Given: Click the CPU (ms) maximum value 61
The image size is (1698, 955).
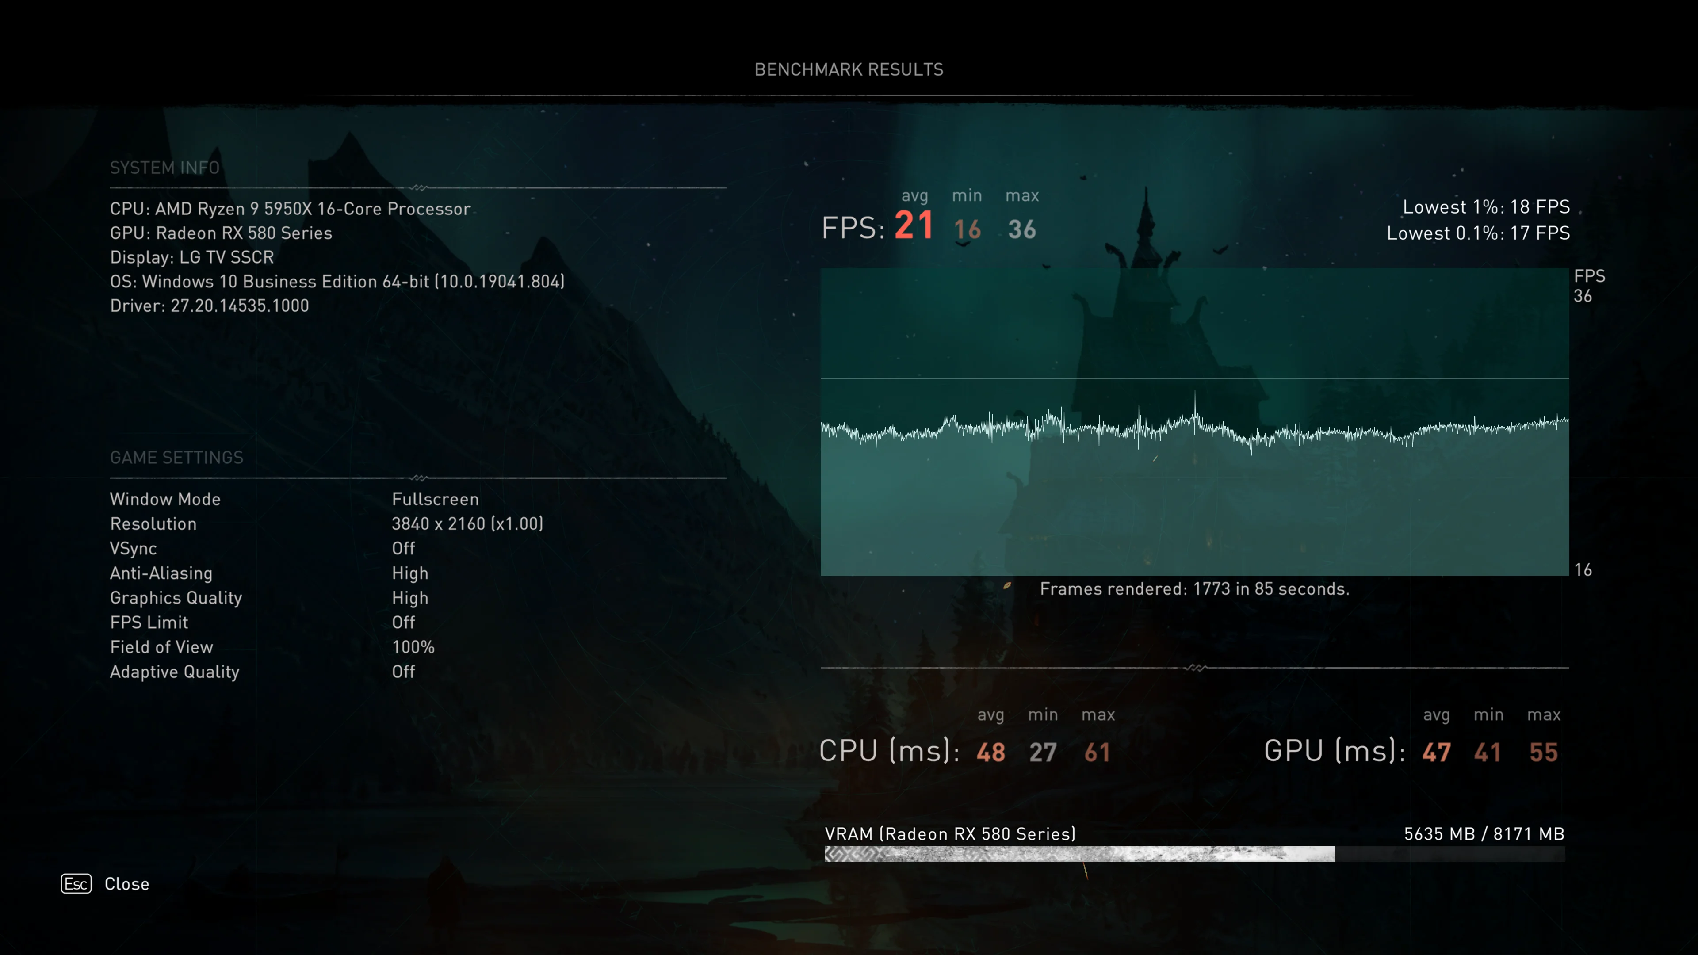Looking at the screenshot, I should pos(1098,753).
